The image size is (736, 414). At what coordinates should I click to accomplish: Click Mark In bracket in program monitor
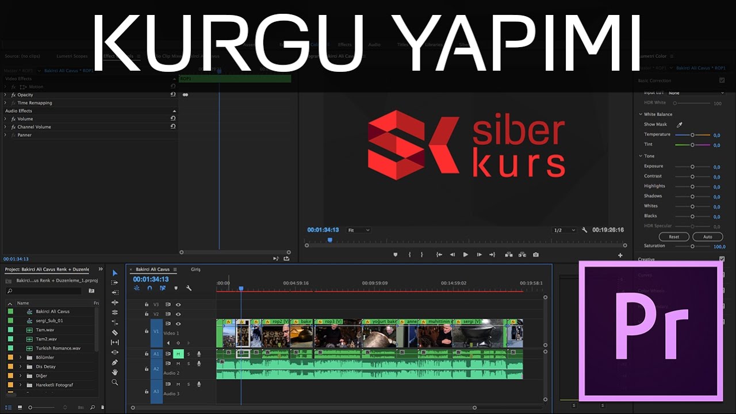409,255
